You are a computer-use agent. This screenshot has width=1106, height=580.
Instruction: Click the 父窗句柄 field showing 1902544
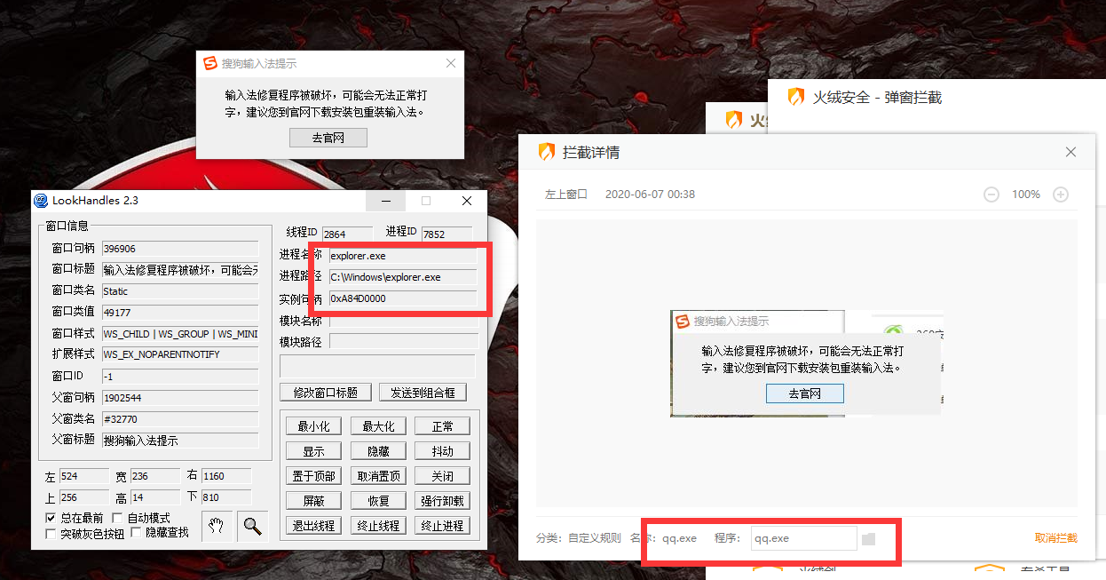coord(180,397)
